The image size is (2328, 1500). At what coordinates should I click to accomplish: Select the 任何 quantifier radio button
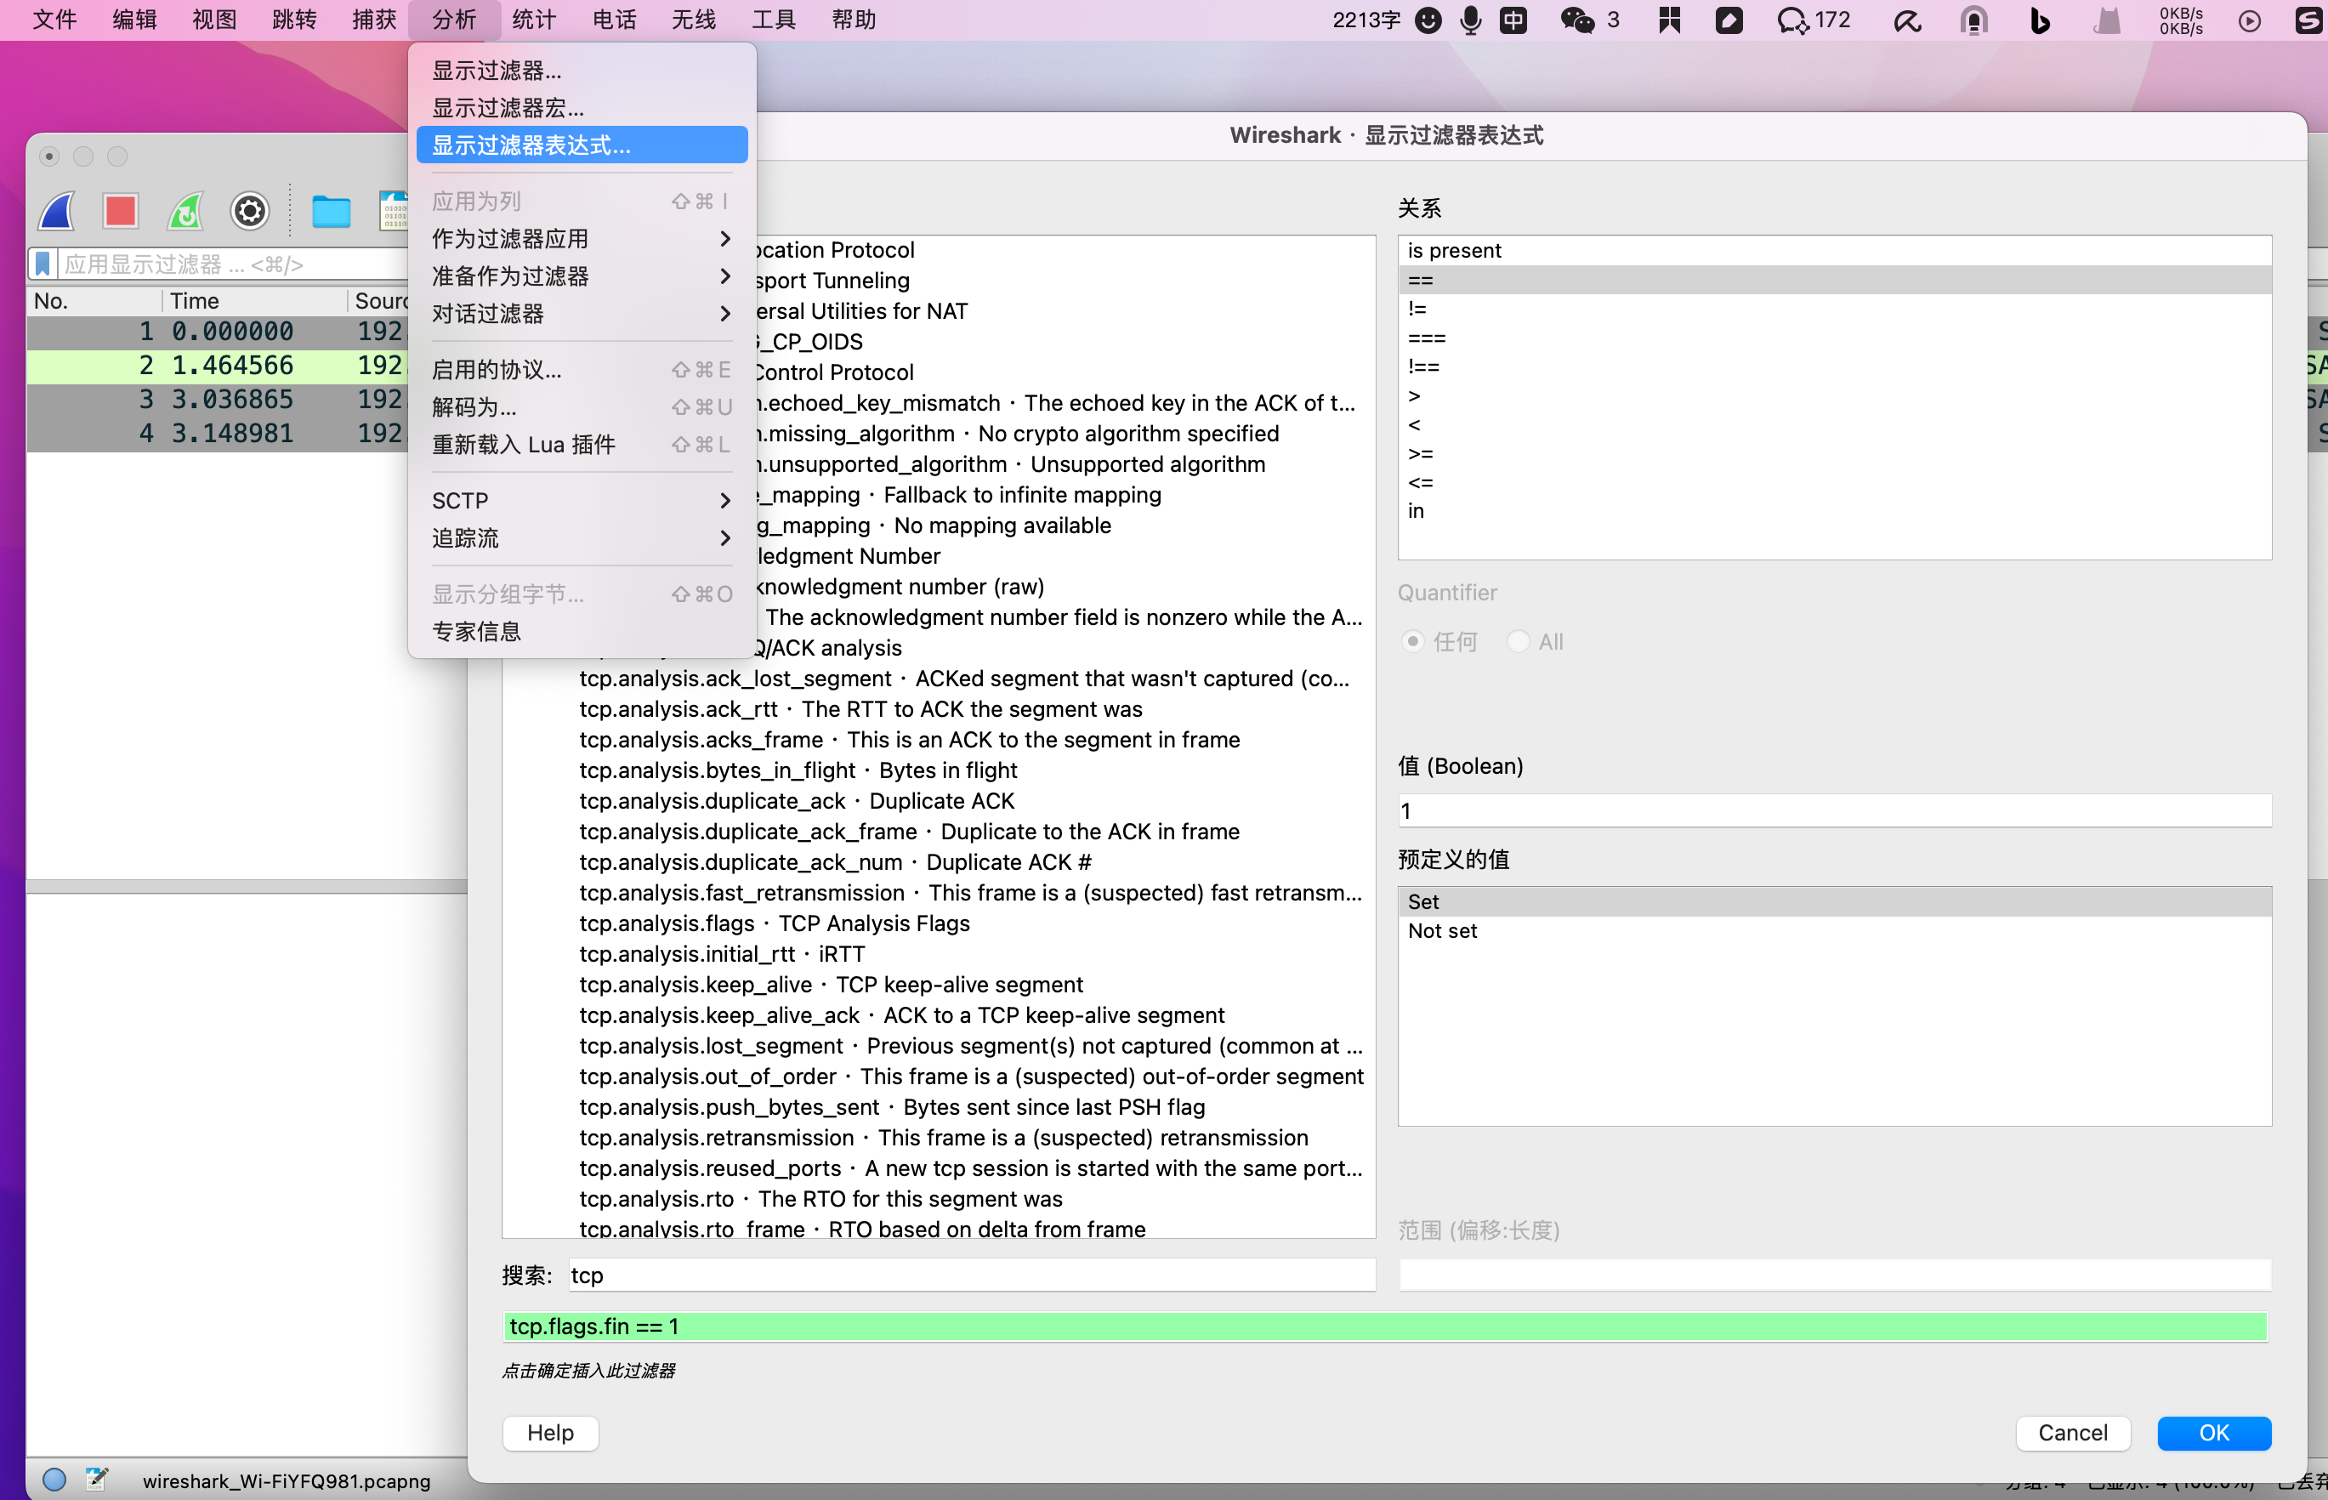pyautogui.click(x=1413, y=642)
